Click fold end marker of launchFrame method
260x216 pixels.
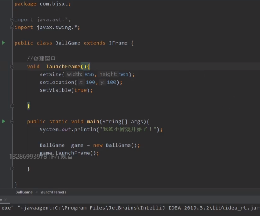(x=12, y=105)
